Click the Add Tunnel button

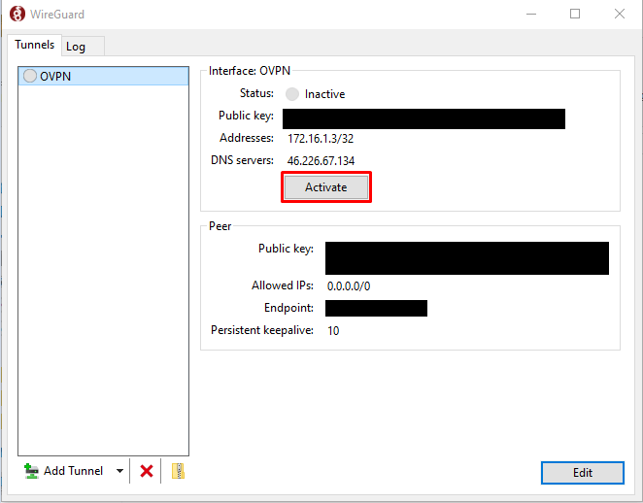pos(64,471)
